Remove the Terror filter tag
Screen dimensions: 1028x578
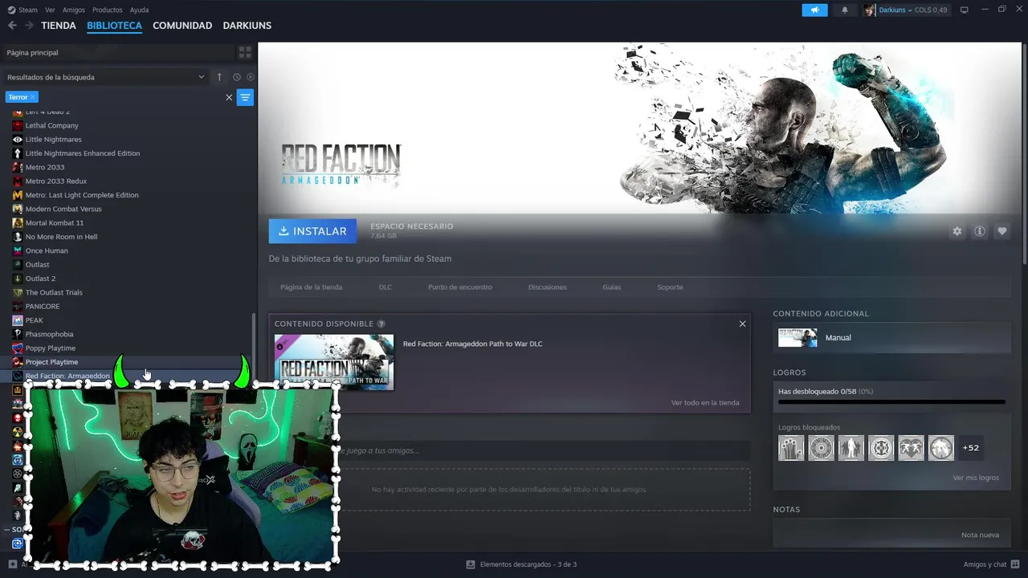pyautogui.click(x=33, y=97)
